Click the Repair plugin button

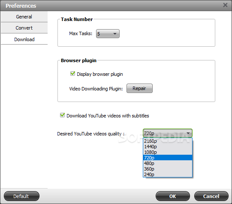point(139,88)
